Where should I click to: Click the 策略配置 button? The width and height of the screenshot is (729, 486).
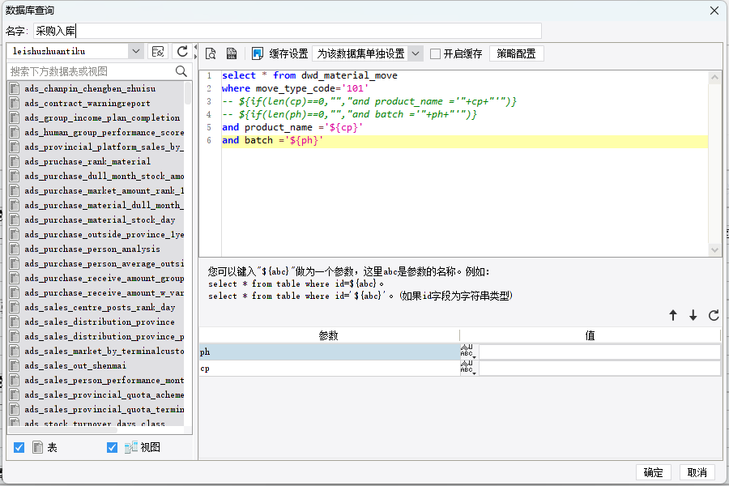coord(516,54)
